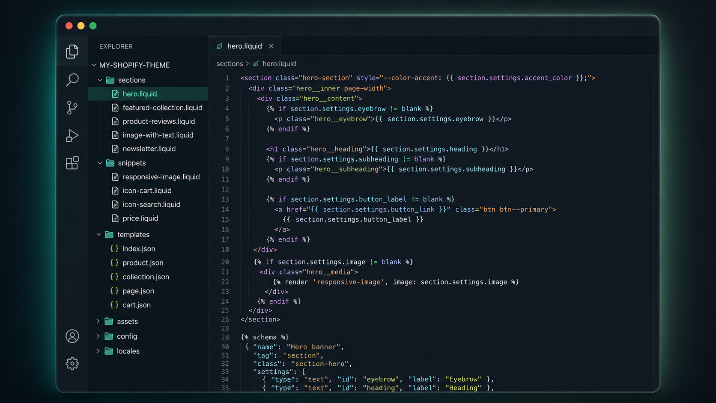This screenshot has width=716, height=403.
Task: Click the '{% schema %}' code line
Action: [x=264, y=337]
